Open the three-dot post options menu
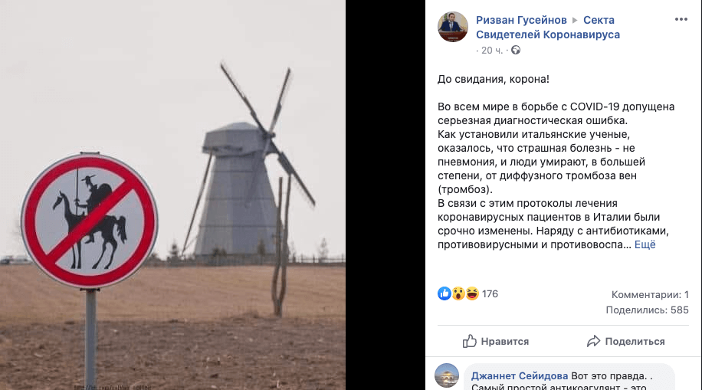This screenshot has height=390, width=702. [x=681, y=19]
